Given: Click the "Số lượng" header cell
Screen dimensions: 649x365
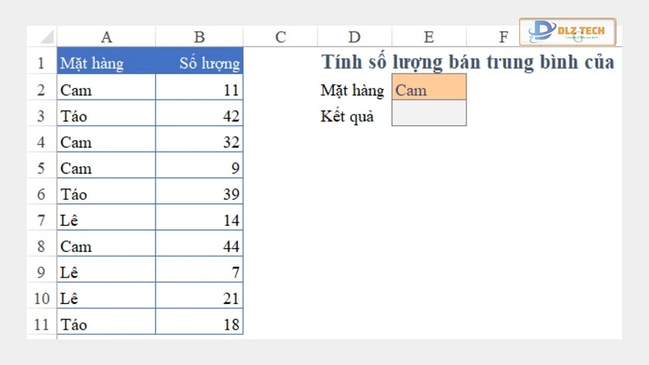Looking at the screenshot, I should (x=199, y=63).
